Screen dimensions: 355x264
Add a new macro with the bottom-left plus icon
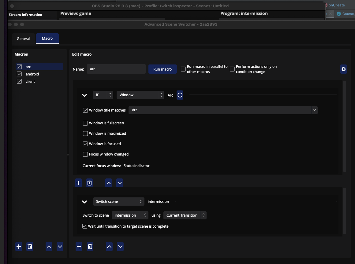coord(19,247)
